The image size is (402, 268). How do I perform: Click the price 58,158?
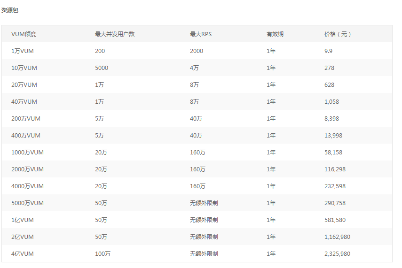(x=333, y=152)
